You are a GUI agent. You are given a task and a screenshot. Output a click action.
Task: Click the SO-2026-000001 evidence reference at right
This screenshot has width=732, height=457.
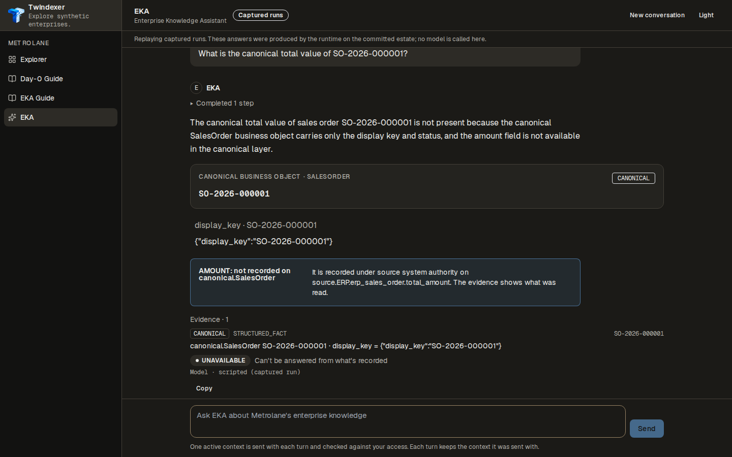click(639, 334)
